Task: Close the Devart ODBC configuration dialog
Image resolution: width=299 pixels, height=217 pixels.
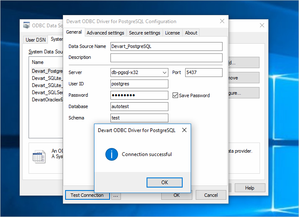Action: 222,21
